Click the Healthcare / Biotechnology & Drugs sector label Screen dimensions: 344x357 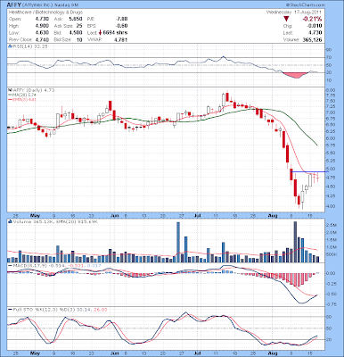45,12
